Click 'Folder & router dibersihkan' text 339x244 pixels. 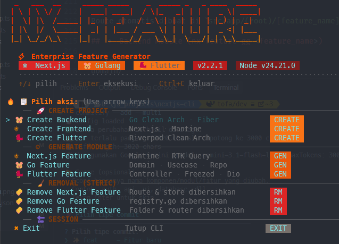[187, 210]
